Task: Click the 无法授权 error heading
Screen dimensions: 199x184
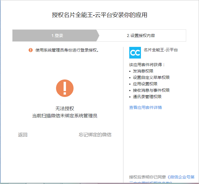Action: (65, 109)
